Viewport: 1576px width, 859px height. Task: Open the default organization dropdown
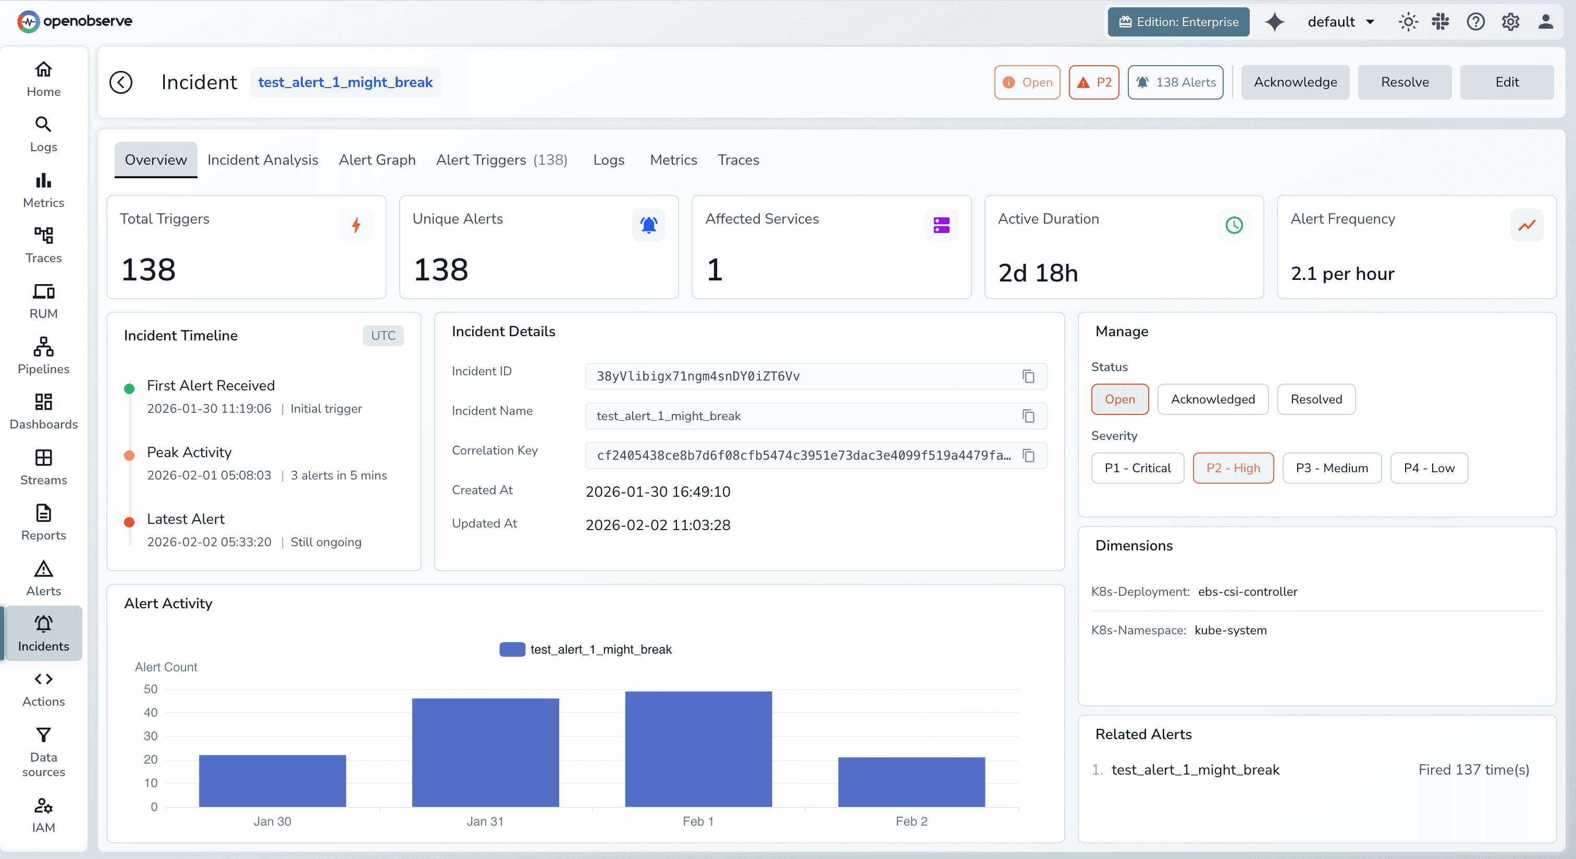pos(1341,21)
